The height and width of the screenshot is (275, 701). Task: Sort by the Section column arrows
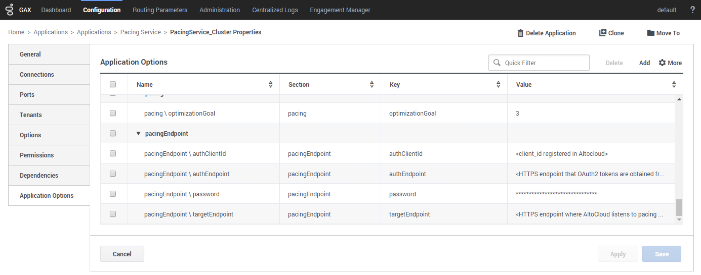(372, 84)
